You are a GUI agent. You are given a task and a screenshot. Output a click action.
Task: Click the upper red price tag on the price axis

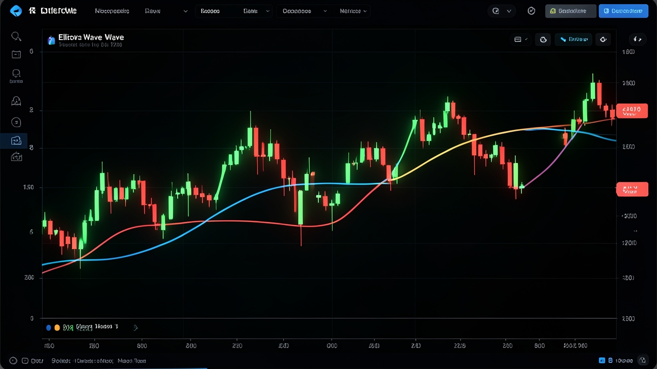point(632,110)
